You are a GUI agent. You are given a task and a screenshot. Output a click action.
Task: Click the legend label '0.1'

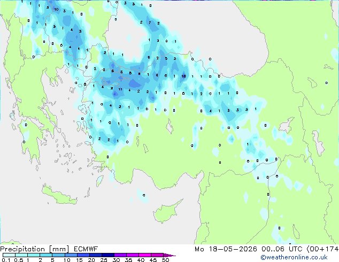tap(6, 260)
